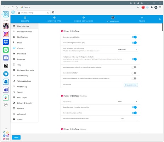Open the Wavebox home grid icon
The image size is (164, 142).
point(6,14)
